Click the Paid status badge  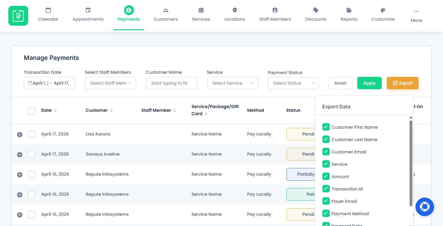click(301, 194)
